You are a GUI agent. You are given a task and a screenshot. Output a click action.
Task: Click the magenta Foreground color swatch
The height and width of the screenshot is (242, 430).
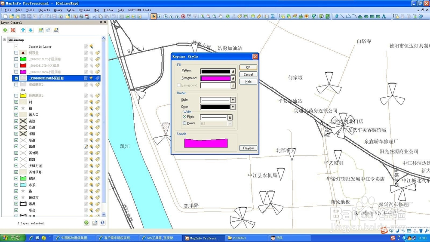215,78
